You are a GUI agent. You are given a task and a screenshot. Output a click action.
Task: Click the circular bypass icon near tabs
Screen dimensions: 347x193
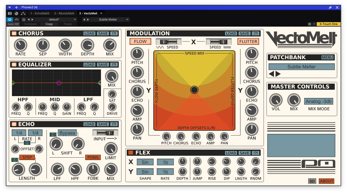[16, 13]
